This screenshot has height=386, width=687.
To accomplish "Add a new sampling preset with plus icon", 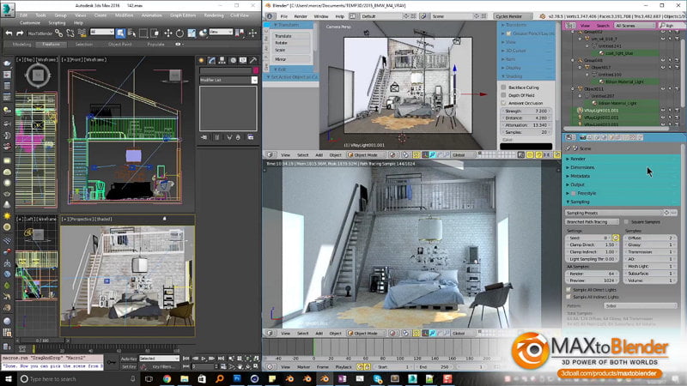I will coord(666,213).
